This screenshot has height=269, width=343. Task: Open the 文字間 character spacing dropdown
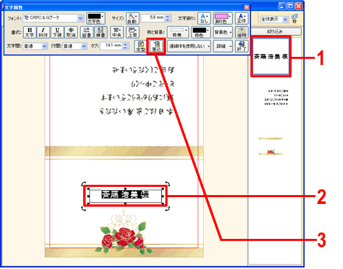(35, 47)
